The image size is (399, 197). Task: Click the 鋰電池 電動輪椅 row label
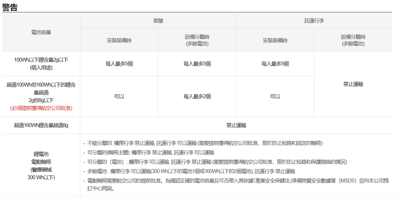(x=41, y=166)
